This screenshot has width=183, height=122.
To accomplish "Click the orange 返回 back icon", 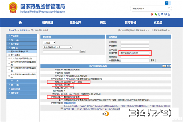I will point(105,113).
